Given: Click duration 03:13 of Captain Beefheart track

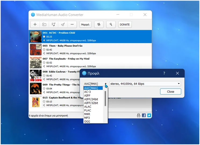Looking at the screenshot, I should coord(49,102).
